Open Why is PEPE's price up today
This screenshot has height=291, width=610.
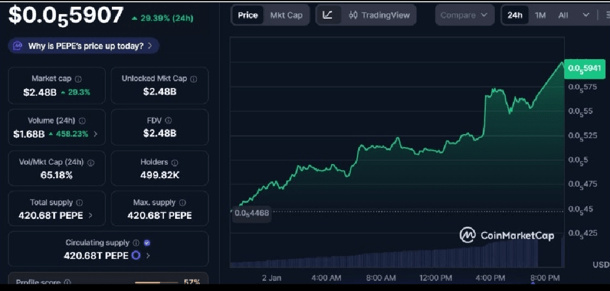pos(84,46)
